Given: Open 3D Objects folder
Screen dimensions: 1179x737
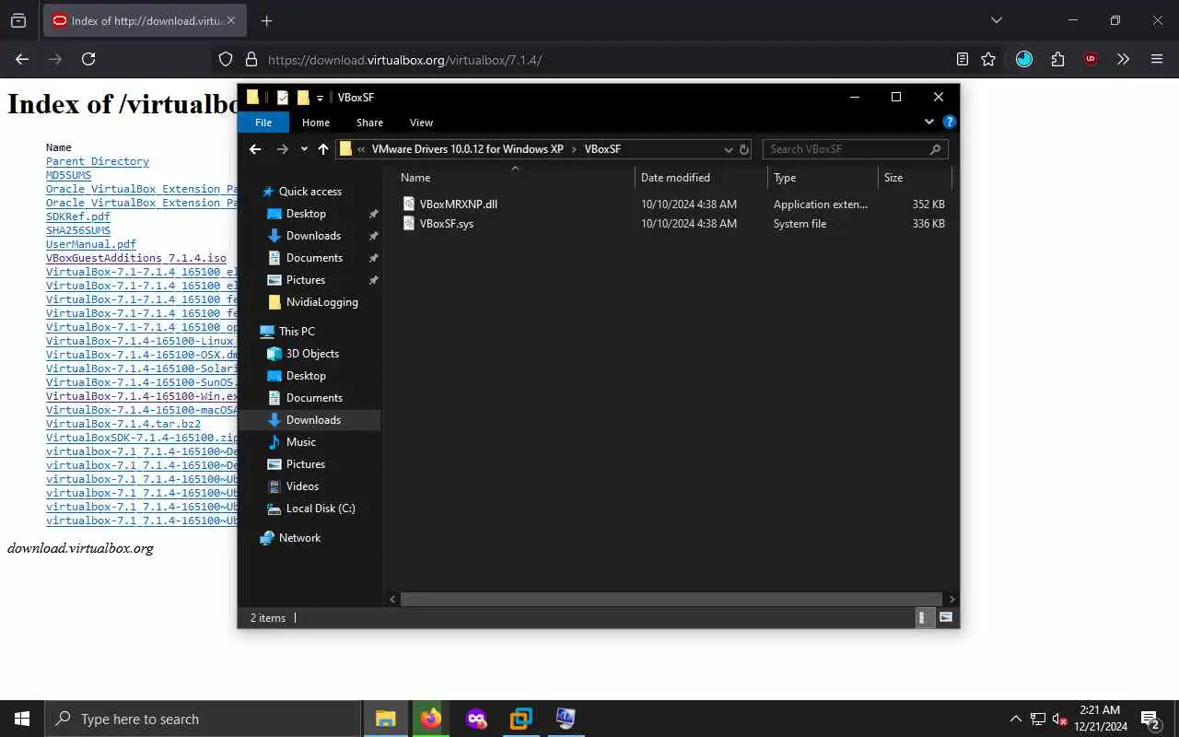Looking at the screenshot, I should point(312,354).
